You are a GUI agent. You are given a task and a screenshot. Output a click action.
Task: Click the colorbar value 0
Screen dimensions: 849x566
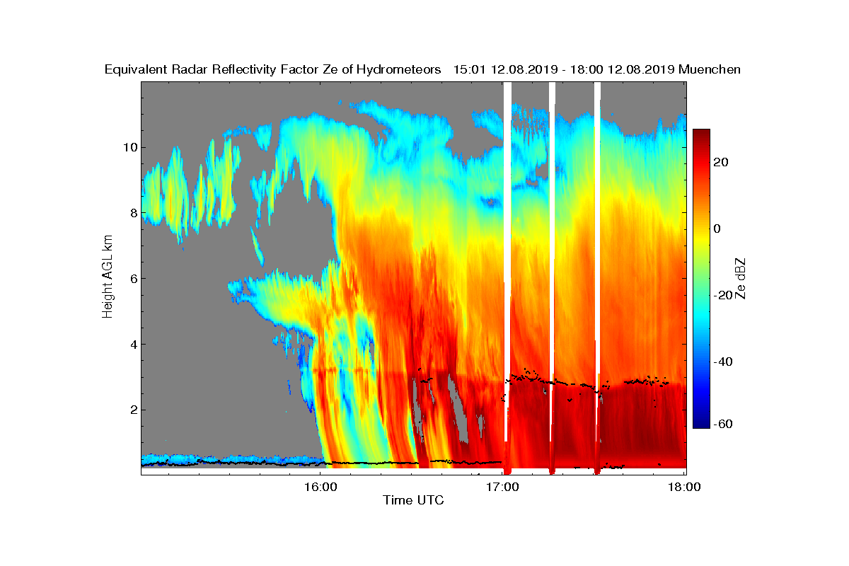coord(718,229)
